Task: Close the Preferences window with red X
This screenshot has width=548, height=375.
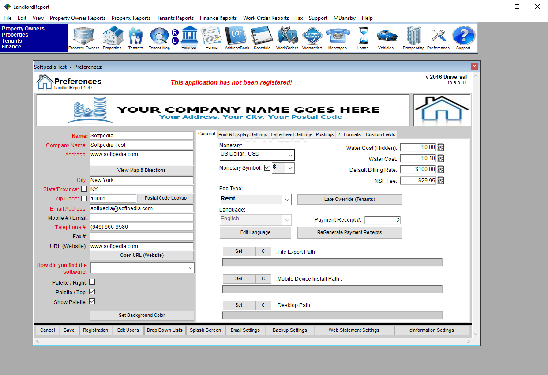Action: (475, 67)
